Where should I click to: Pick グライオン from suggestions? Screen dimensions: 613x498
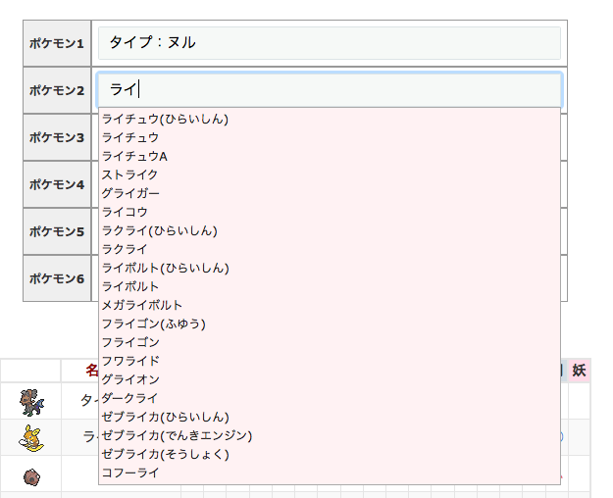[330, 380]
